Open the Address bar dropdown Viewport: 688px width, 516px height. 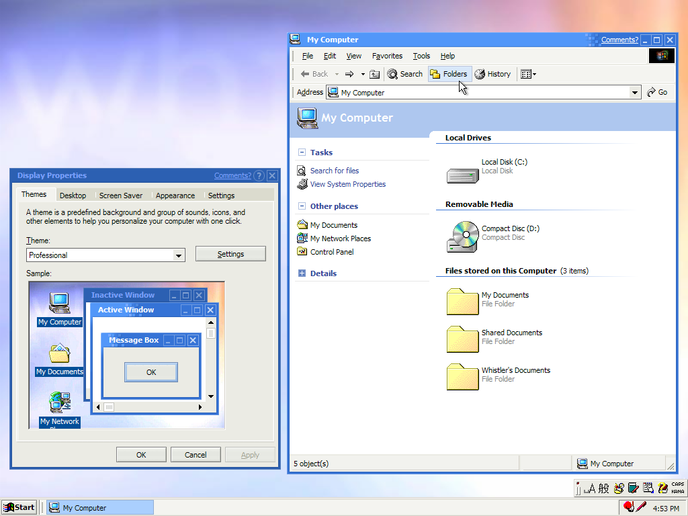(x=634, y=92)
